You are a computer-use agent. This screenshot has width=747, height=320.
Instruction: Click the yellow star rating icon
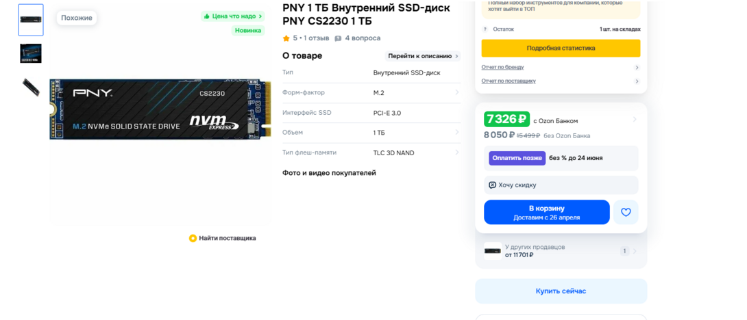(286, 38)
